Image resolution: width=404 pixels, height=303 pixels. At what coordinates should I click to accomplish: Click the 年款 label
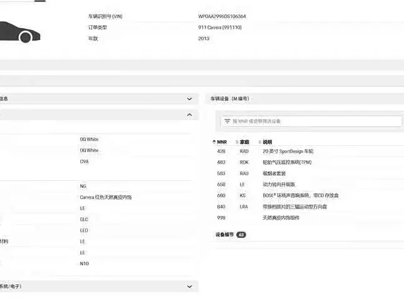(93, 38)
